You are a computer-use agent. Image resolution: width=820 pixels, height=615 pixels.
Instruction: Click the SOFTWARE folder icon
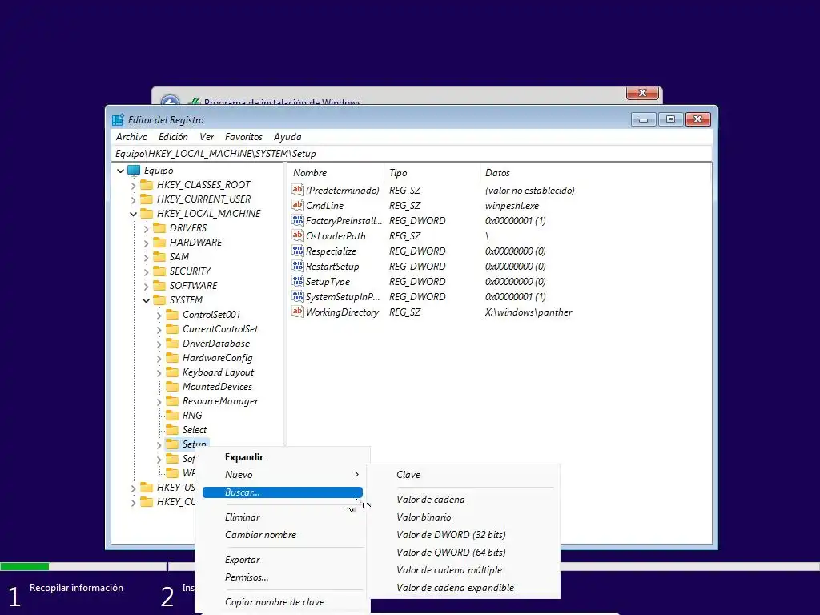coord(159,286)
